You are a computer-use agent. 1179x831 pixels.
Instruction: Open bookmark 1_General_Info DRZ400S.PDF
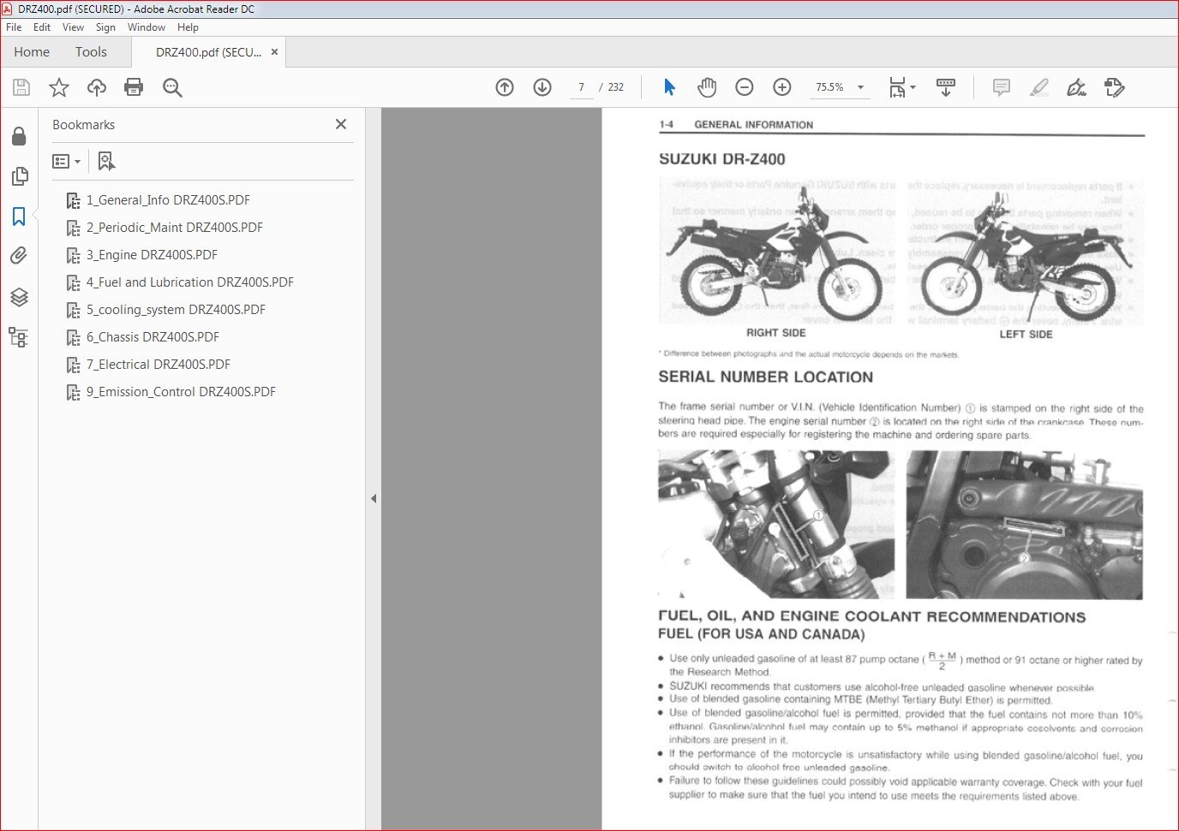click(168, 200)
